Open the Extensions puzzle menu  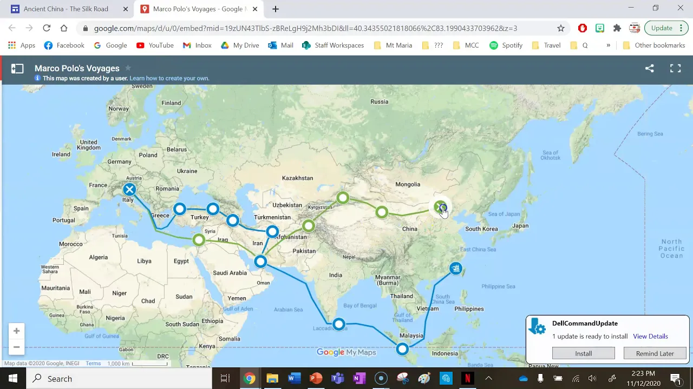tap(617, 28)
